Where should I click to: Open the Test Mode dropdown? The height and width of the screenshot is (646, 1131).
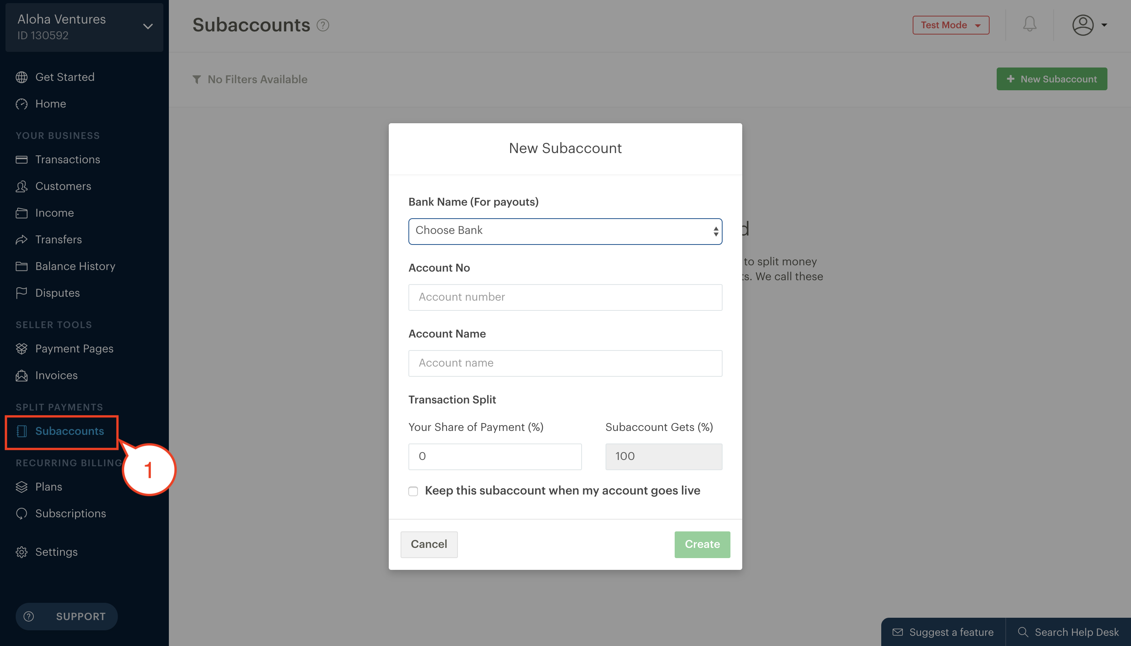951,25
